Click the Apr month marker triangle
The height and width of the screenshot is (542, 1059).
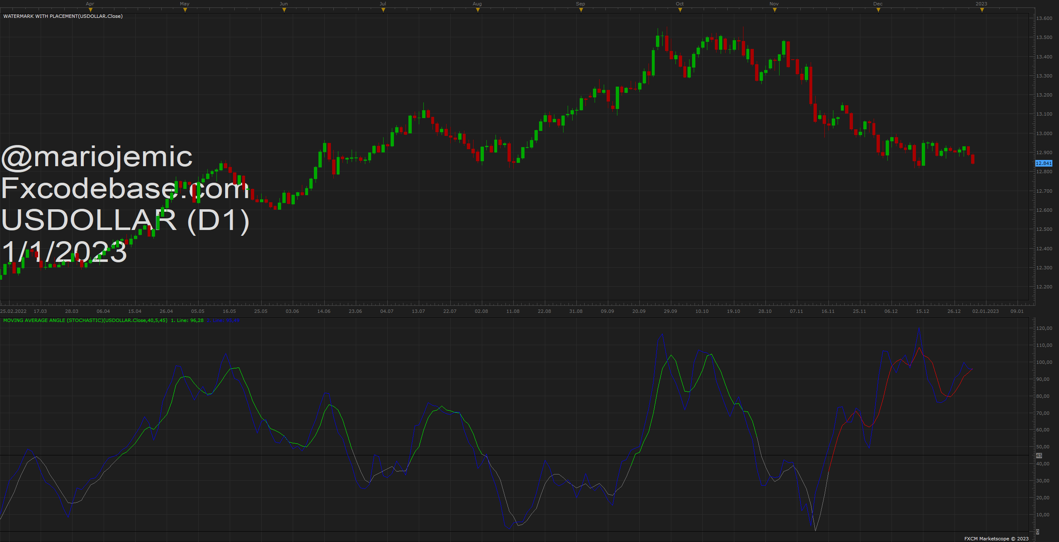point(90,10)
